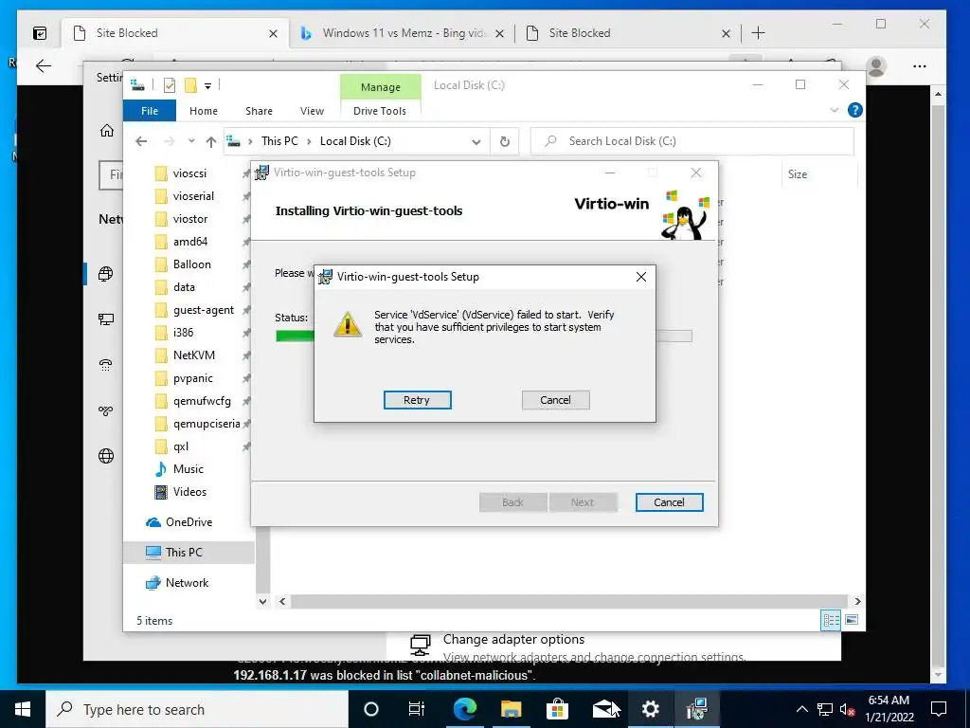Click the Settings window home icon
This screenshot has height=728, width=970.
107,131
